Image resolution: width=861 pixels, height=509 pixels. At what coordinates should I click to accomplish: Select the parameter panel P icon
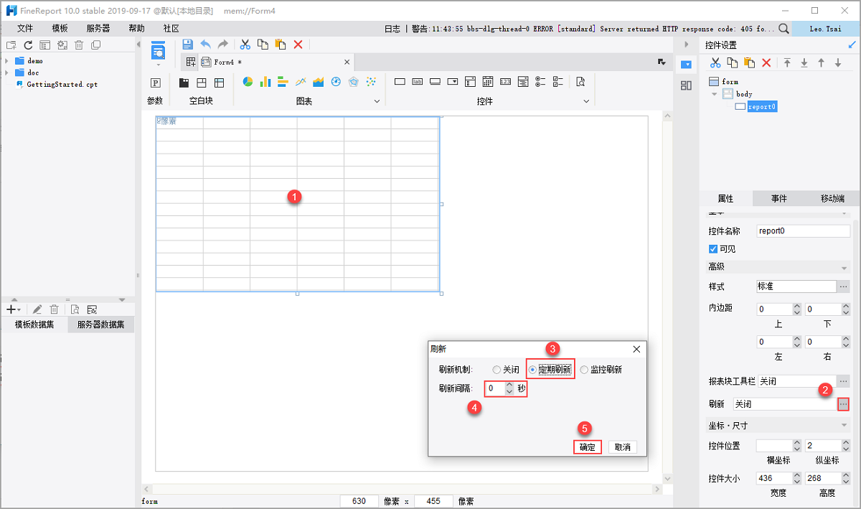click(155, 82)
